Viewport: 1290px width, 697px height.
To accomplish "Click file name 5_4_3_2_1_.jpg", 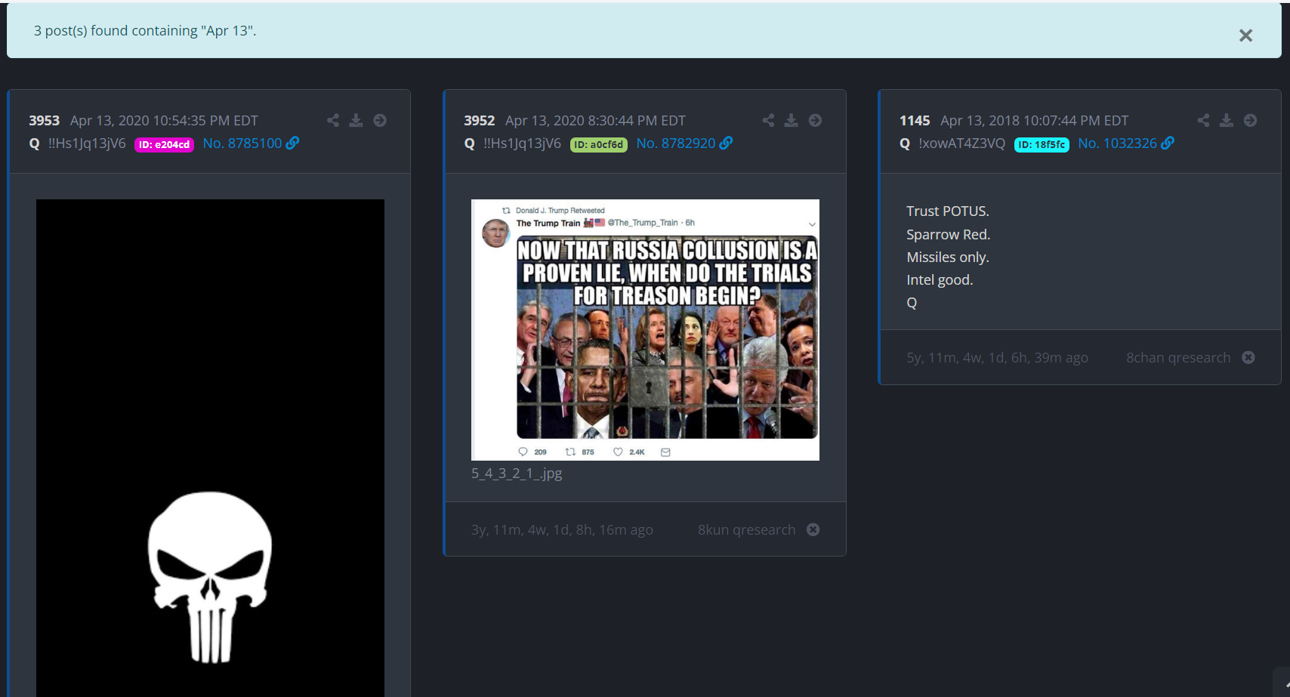I will click(517, 473).
